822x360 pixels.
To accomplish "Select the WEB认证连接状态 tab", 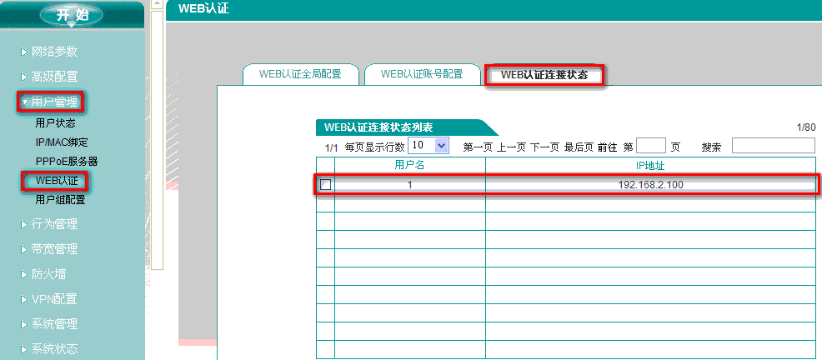I will pos(544,75).
